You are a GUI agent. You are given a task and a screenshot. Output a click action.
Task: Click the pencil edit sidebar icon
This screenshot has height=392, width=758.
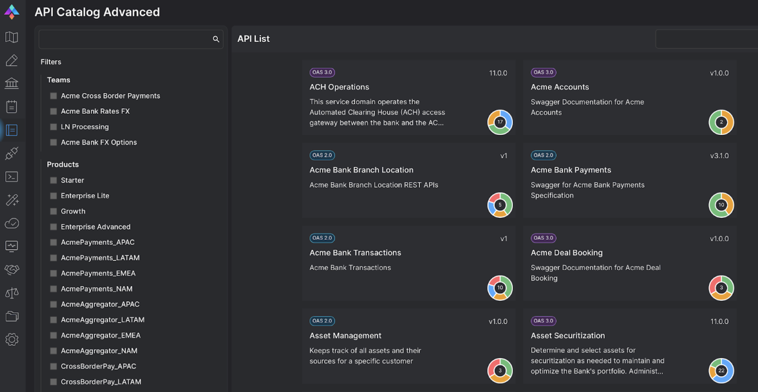12,61
